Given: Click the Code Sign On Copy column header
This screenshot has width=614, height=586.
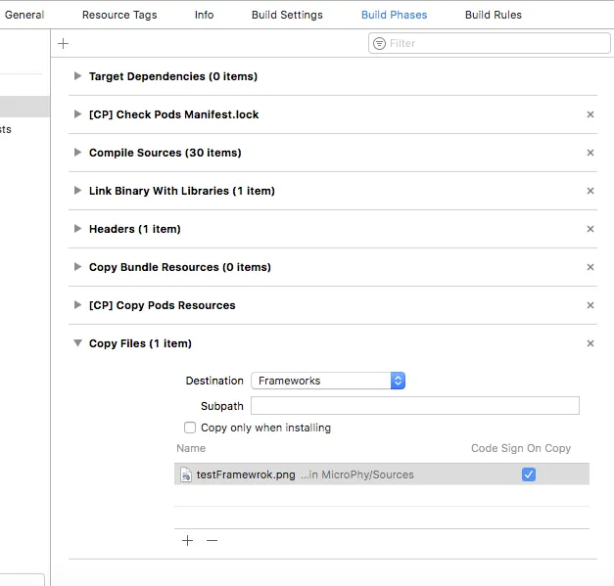Looking at the screenshot, I should coord(521,448).
